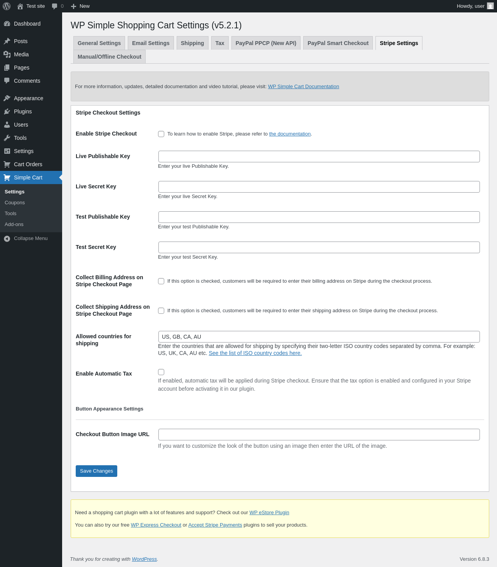
Task: Open the Tools wrench icon
Action: pyautogui.click(x=7, y=138)
